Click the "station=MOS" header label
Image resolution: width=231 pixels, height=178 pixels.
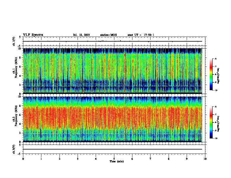[108, 35]
